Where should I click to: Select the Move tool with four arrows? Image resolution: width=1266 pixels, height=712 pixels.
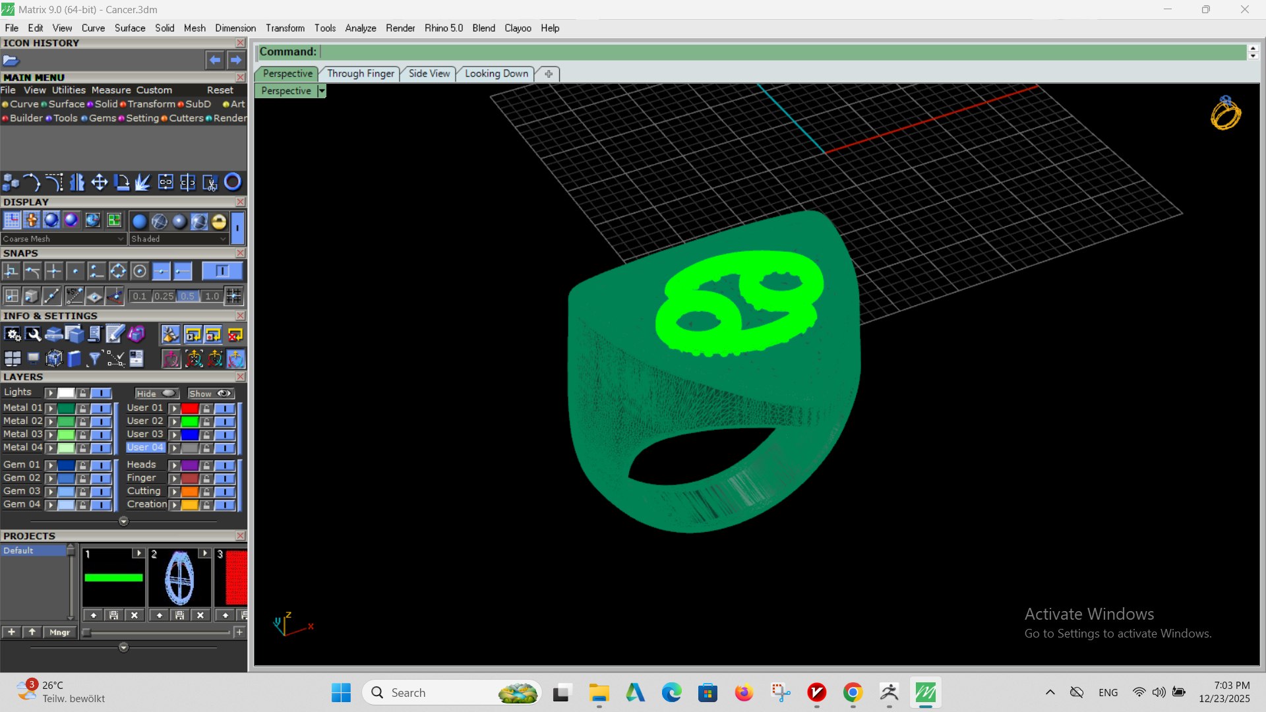100,181
